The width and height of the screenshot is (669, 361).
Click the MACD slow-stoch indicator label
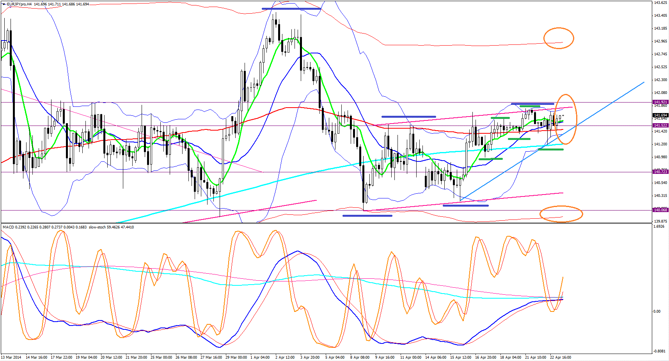[x=68, y=227]
